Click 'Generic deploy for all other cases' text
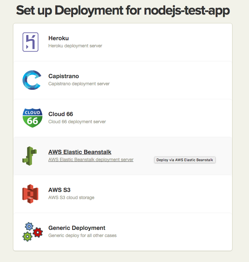This screenshot has width=249, height=262. coord(82,235)
